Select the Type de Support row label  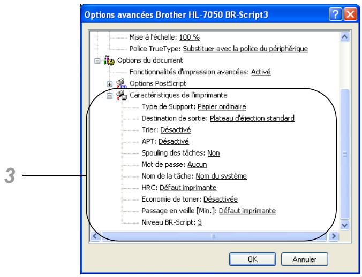[169, 107]
